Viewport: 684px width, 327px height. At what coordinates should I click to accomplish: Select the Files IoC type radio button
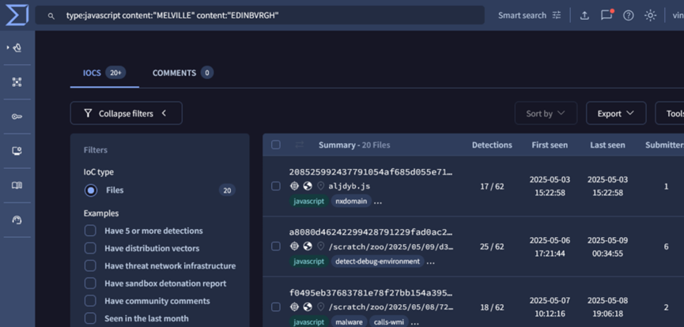pyautogui.click(x=91, y=190)
